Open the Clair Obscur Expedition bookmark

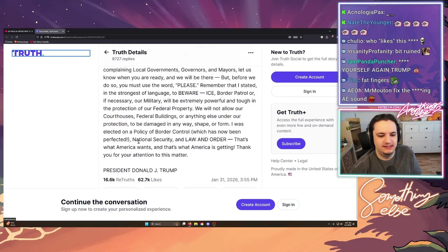(40, 42)
